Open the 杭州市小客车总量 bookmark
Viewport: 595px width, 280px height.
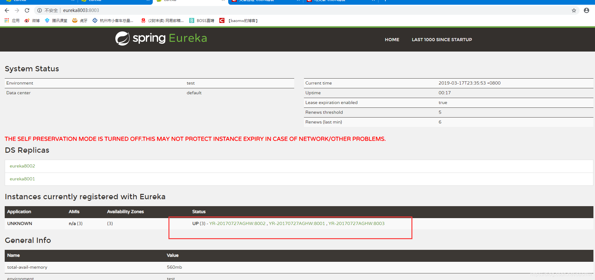coord(113,20)
